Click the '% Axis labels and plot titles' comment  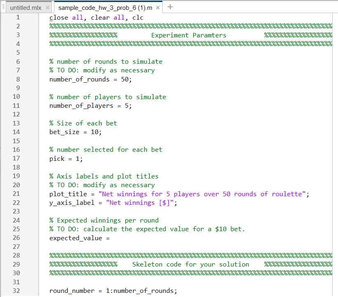tap(104, 176)
